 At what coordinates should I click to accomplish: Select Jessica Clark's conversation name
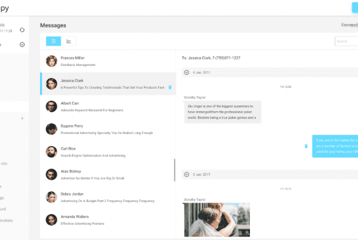(x=72, y=81)
